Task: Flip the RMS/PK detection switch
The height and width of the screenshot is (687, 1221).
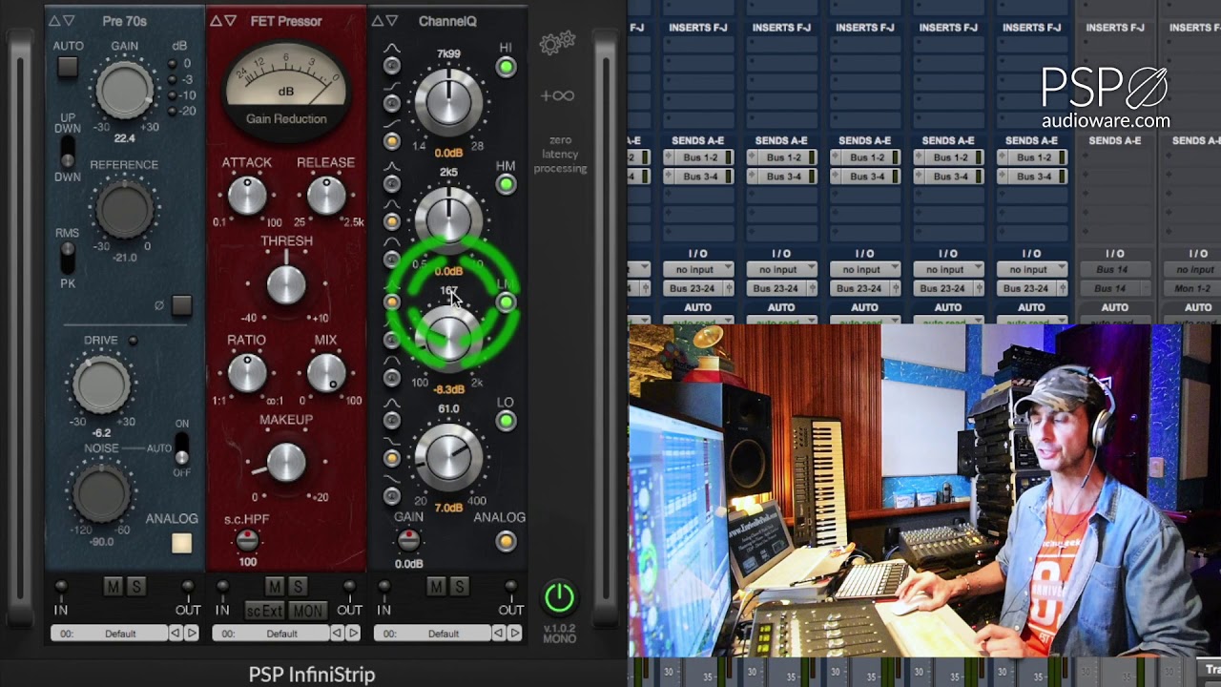Action: (x=67, y=256)
